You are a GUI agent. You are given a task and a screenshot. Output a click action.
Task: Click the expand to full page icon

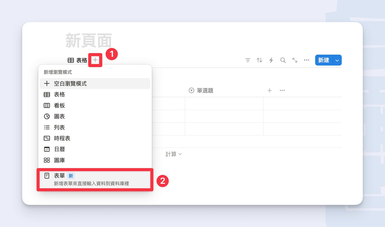tap(295, 60)
